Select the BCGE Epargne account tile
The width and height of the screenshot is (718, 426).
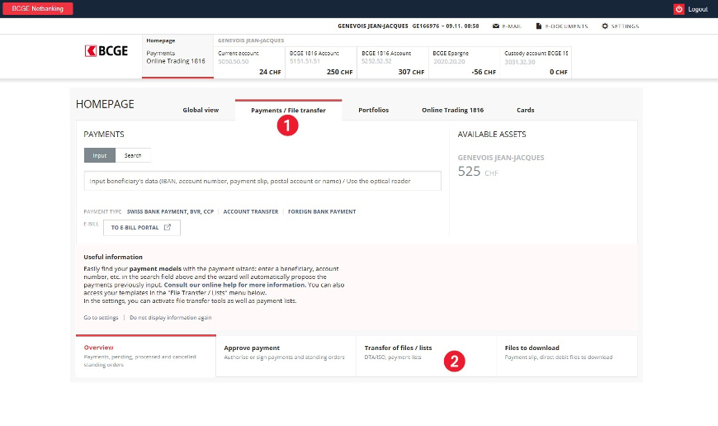click(x=464, y=62)
